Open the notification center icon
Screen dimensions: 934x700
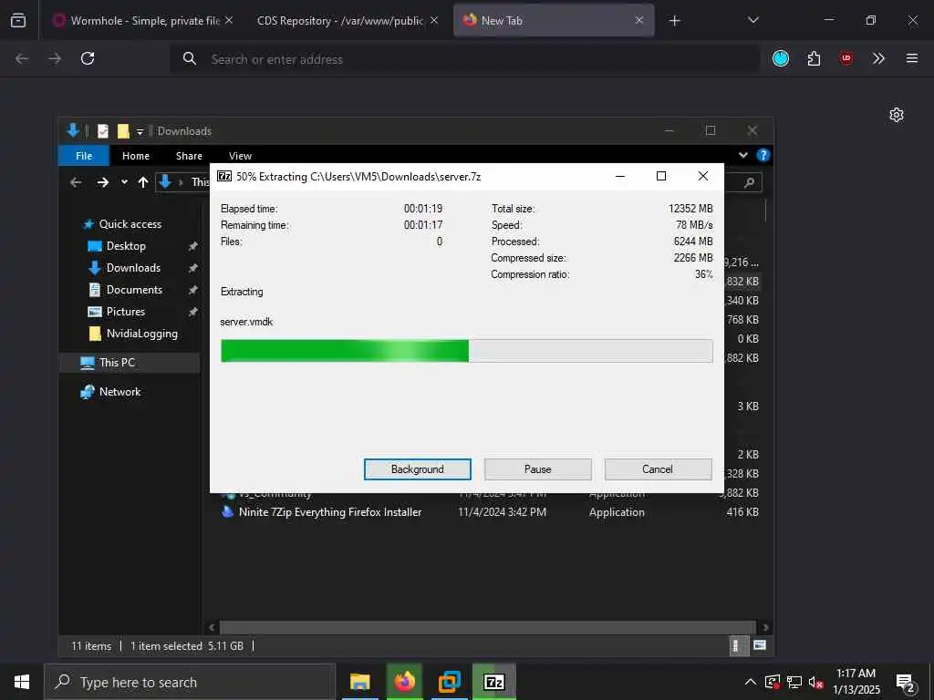coord(905,684)
